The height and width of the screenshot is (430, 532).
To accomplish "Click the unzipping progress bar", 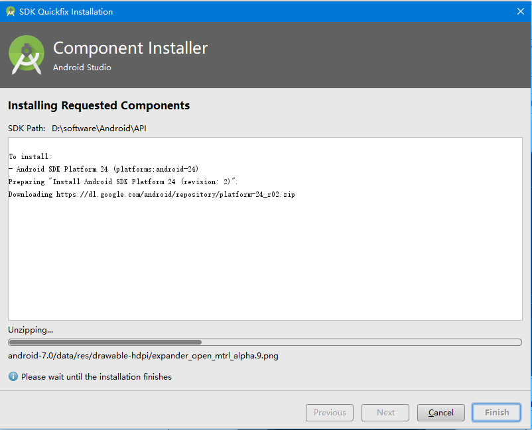I will coord(265,343).
